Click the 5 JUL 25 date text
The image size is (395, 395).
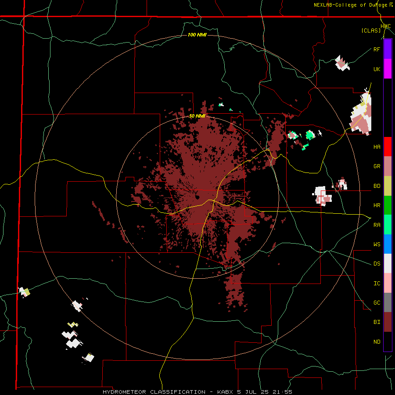(x=253, y=392)
